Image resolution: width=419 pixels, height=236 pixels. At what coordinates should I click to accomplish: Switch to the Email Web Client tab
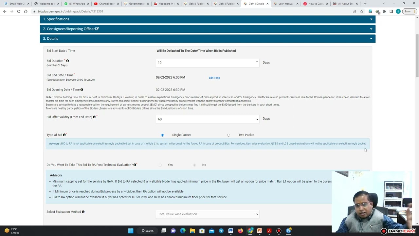(17, 4)
